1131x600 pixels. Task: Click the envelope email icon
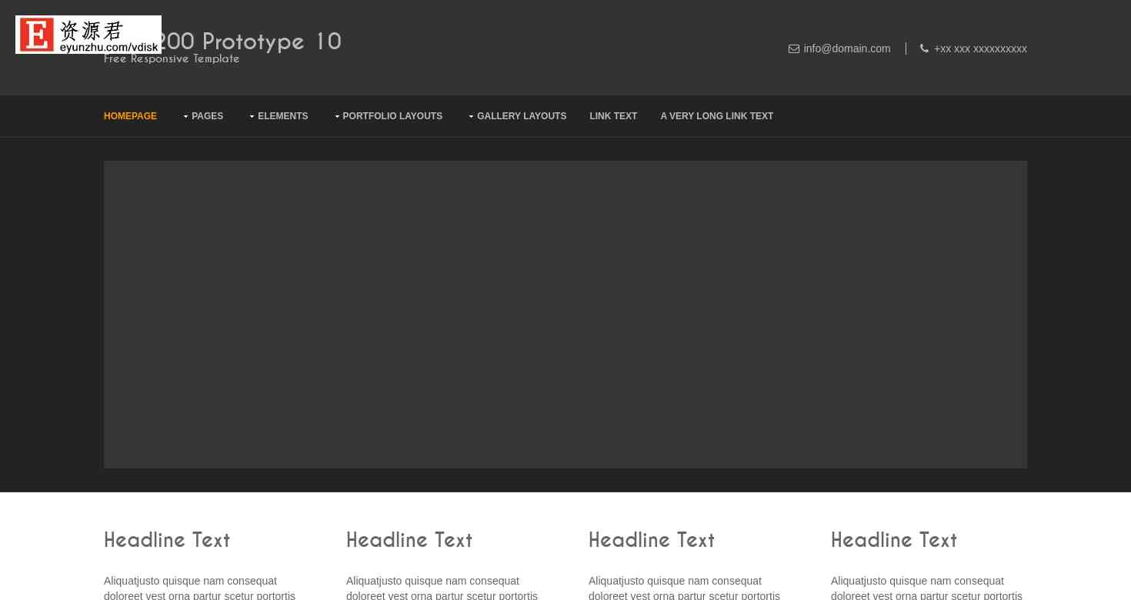pos(794,48)
